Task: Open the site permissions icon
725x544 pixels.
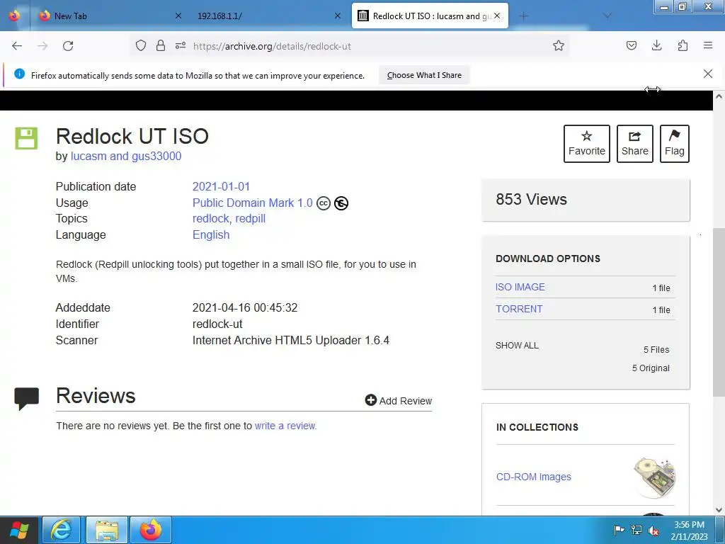Action: click(x=181, y=46)
